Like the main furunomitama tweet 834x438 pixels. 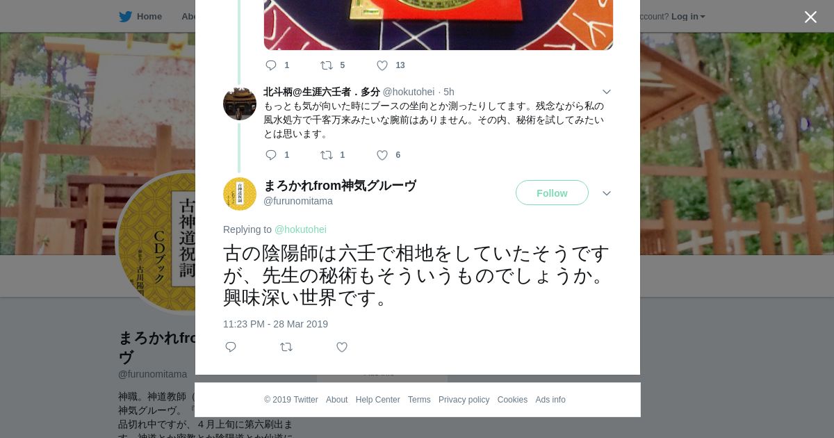coord(342,347)
